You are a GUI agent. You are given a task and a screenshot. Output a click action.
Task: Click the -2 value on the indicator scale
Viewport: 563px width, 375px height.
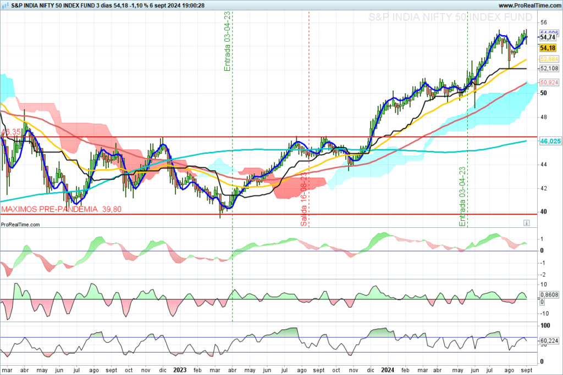click(x=543, y=275)
